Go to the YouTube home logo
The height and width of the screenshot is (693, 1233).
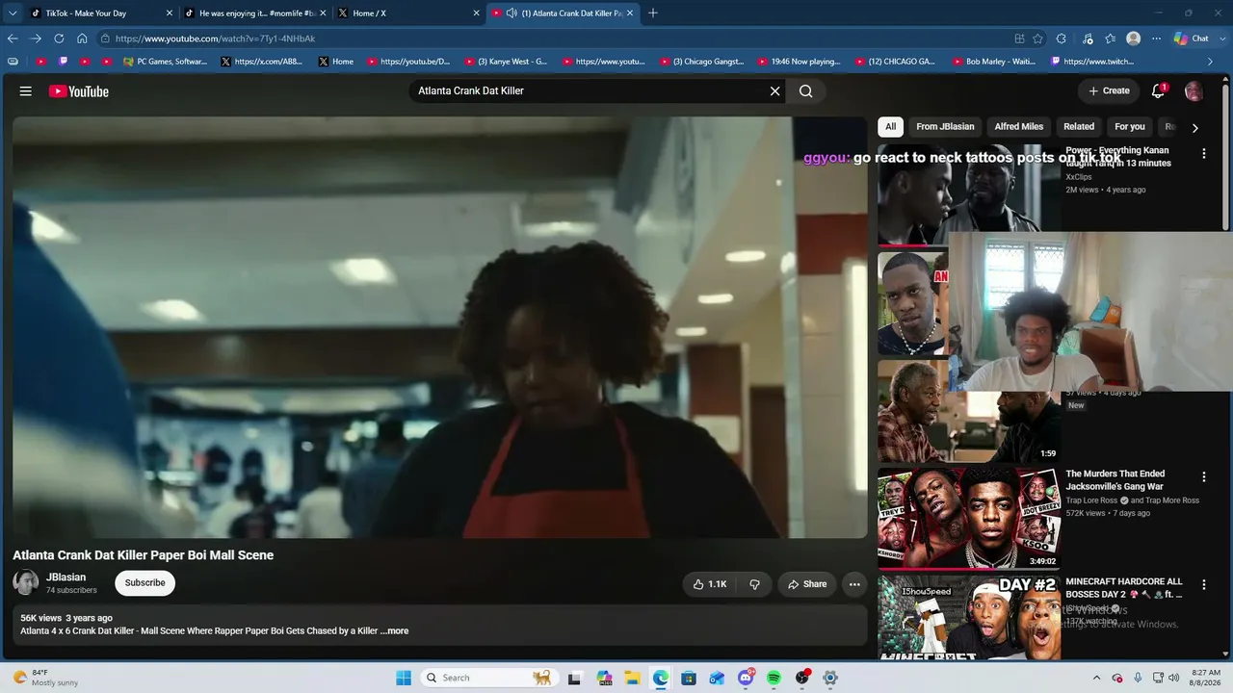tap(79, 91)
